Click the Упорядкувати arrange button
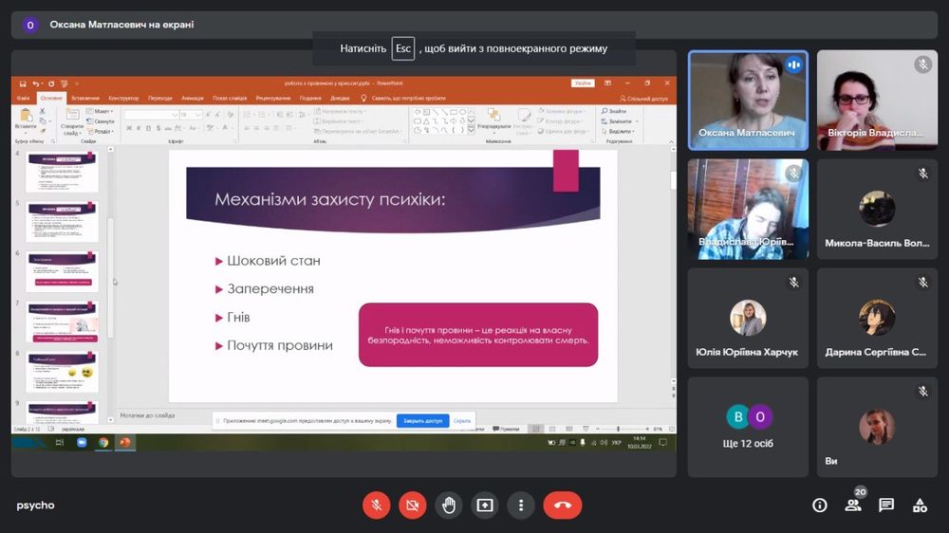The image size is (949, 533). pos(493,119)
